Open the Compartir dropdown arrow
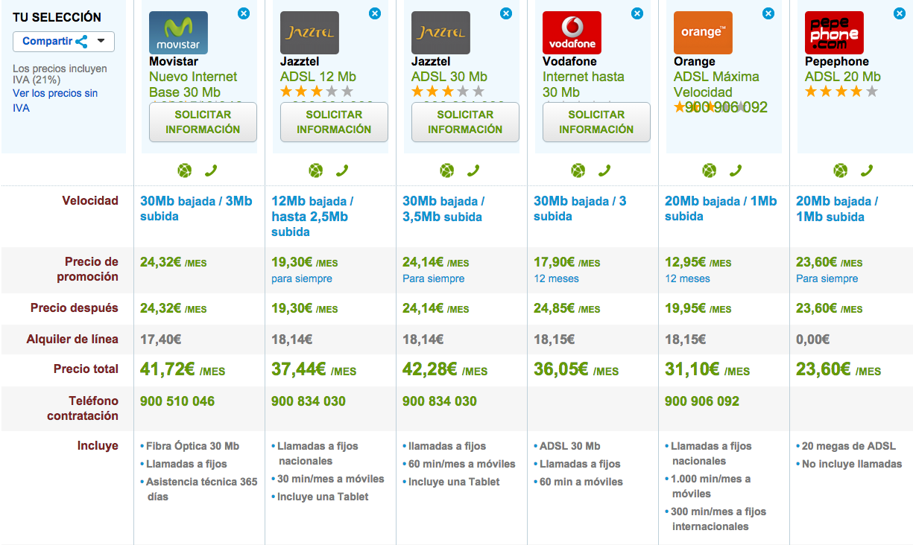Viewport: 916px width, 545px height. point(101,42)
